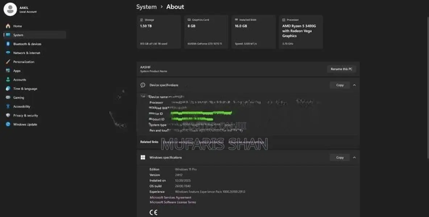Open the 16.0 GB Installed RAM tile
The width and height of the screenshot is (429, 217).
click(253, 32)
